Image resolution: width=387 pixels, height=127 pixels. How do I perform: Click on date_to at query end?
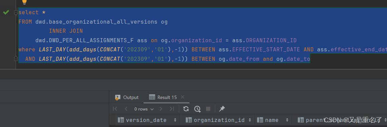pyautogui.click(x=298, y=59)
